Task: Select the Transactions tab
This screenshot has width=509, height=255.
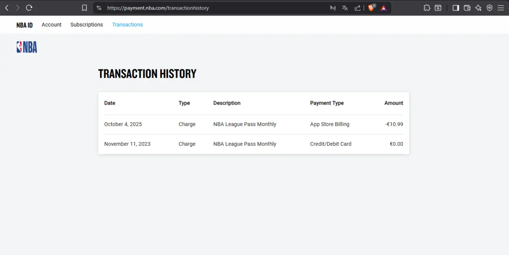Action: tap(127, 25)
